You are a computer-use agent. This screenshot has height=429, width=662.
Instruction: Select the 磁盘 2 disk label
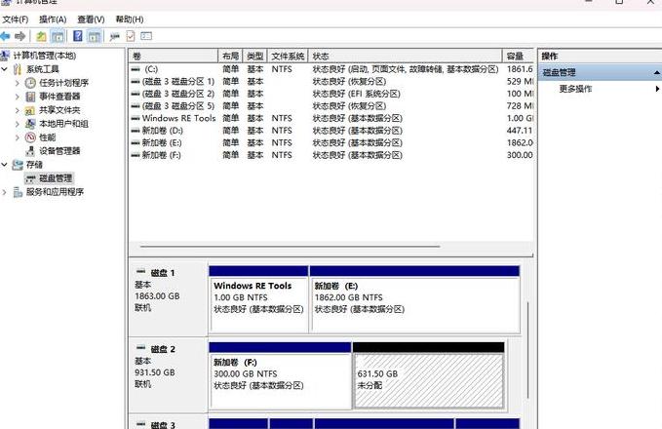coord(167,374)
